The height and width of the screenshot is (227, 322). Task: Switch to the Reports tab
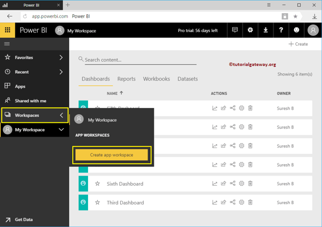click(126, 79)
